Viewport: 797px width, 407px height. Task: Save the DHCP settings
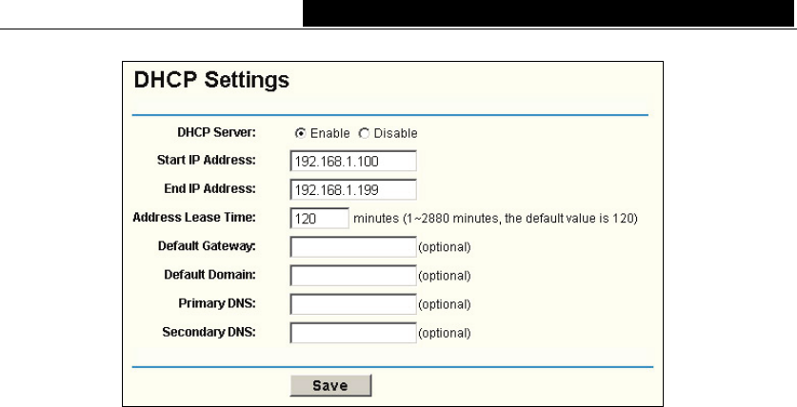[331, 386]
